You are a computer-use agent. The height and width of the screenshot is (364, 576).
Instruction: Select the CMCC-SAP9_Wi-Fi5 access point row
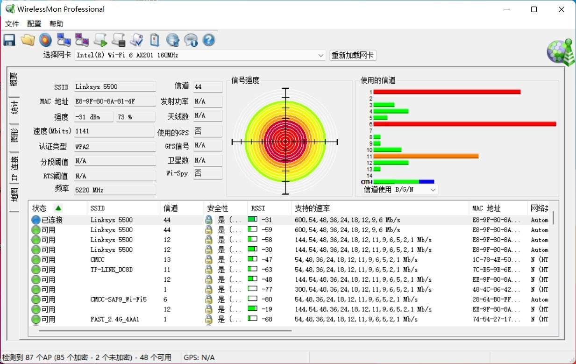[x=289, y=299]
